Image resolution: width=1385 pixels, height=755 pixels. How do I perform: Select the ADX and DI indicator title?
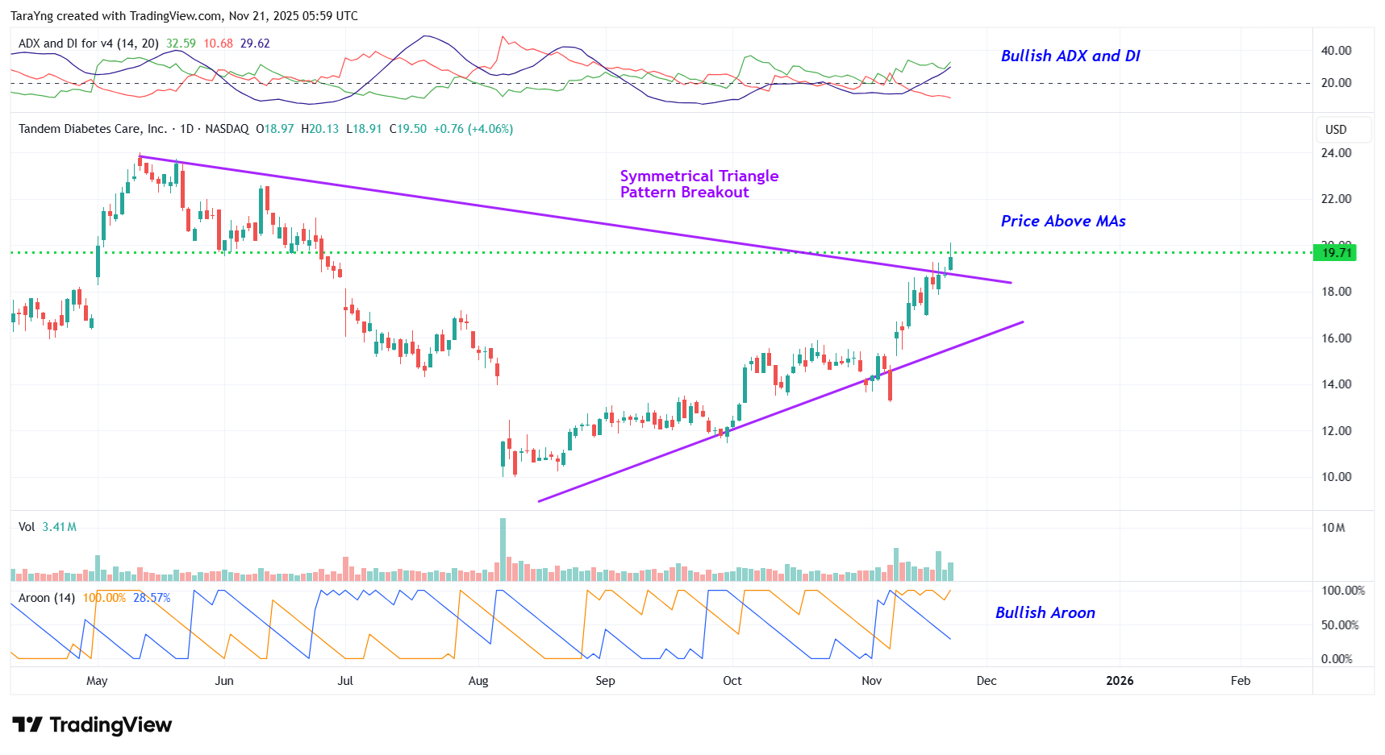tap(88, 44)
